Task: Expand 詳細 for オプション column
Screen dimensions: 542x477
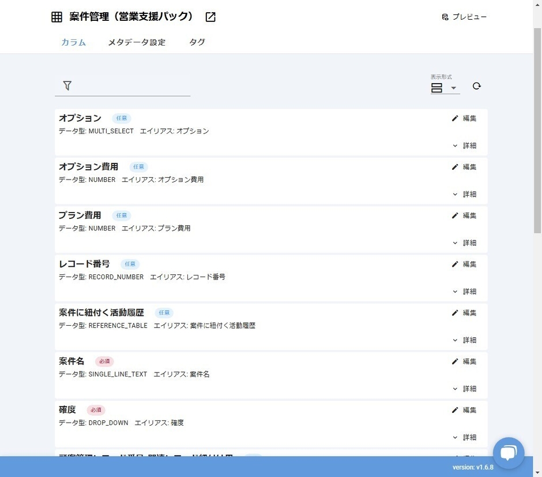Action: [x=465, y=146]
